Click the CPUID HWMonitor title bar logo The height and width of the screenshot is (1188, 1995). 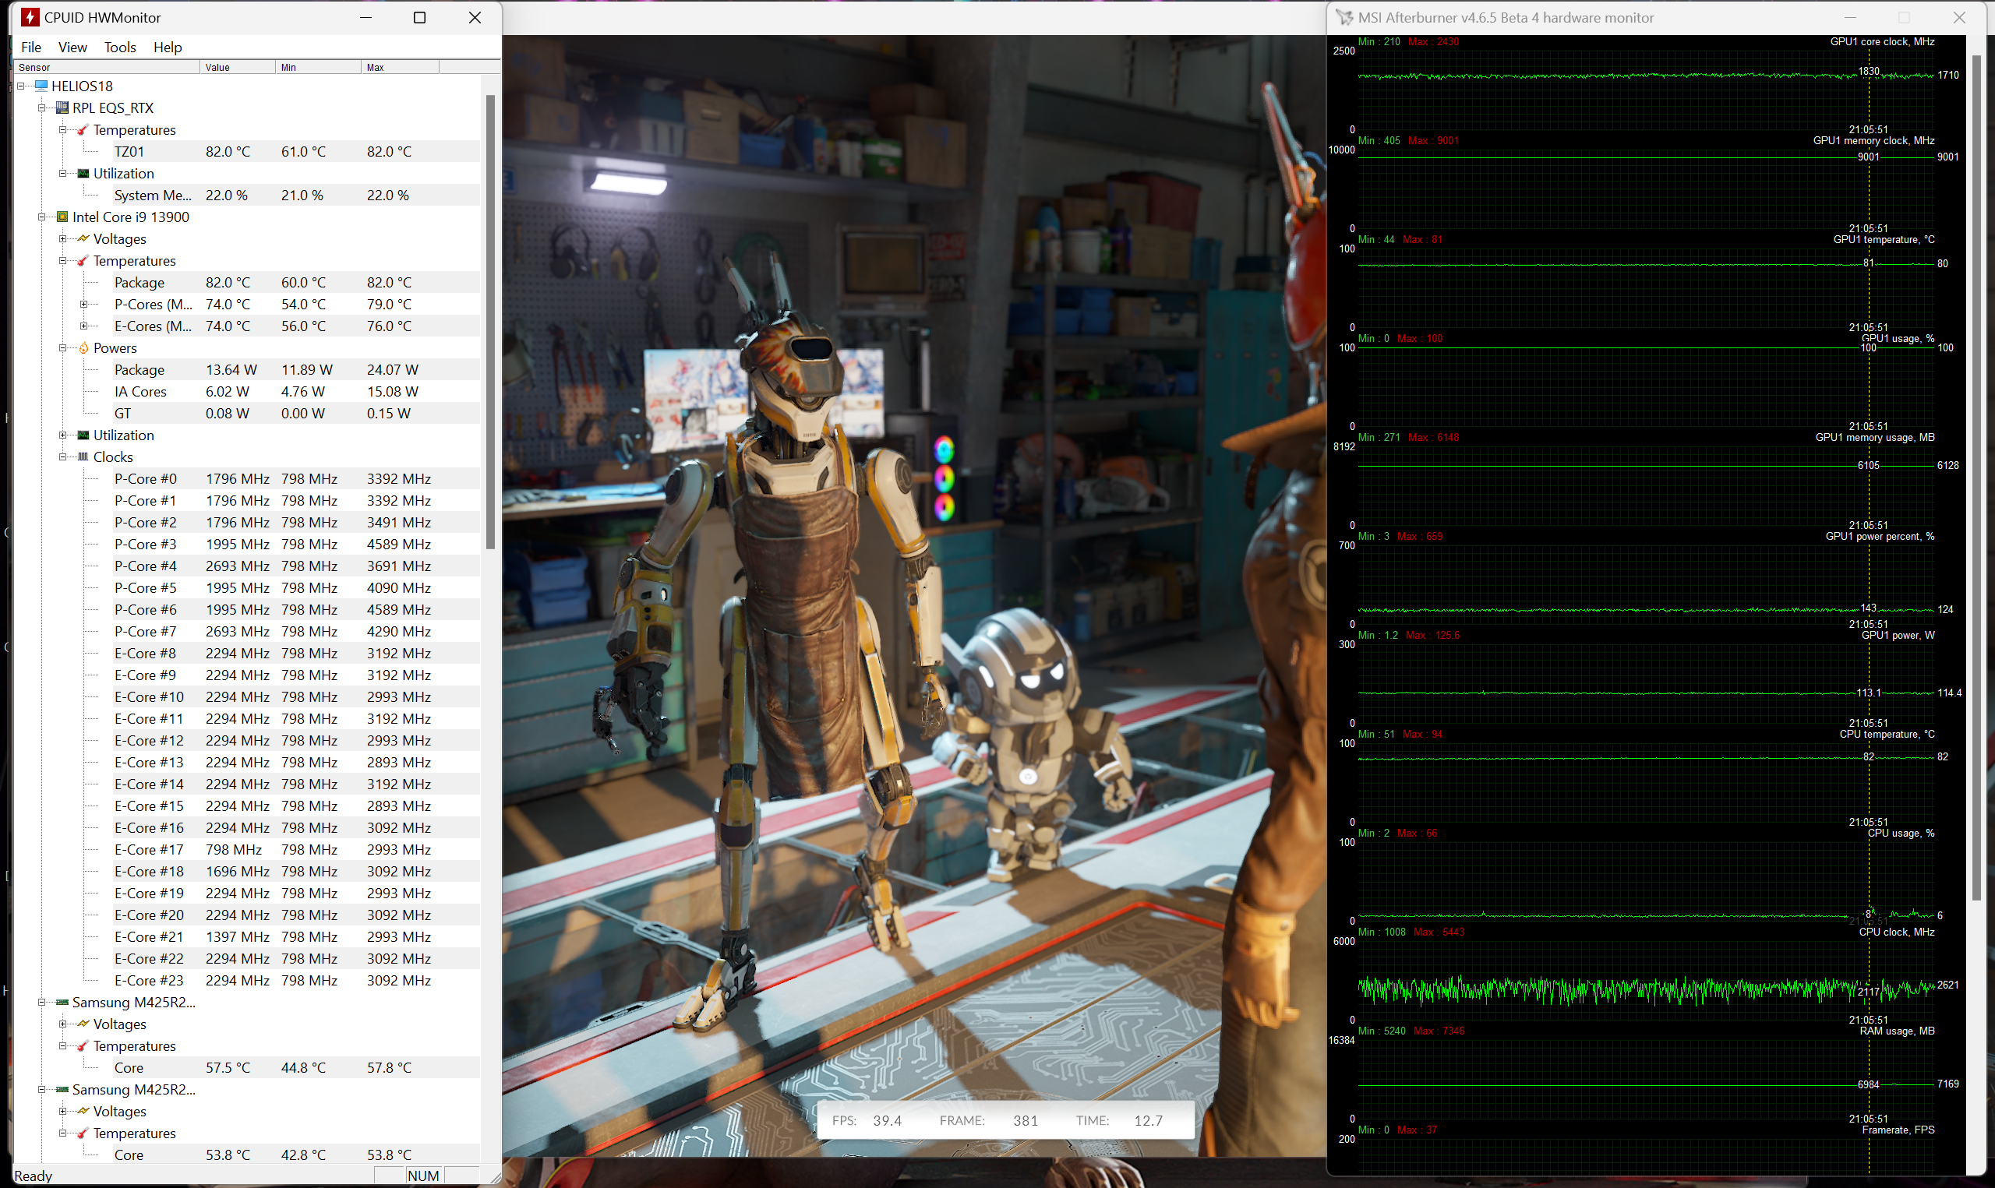pos(30,18)
